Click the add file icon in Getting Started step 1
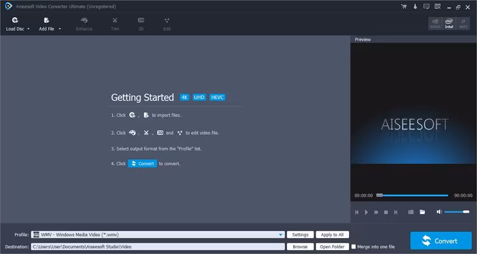This screenshot has height=254, width=477. [x=146, y=115]
